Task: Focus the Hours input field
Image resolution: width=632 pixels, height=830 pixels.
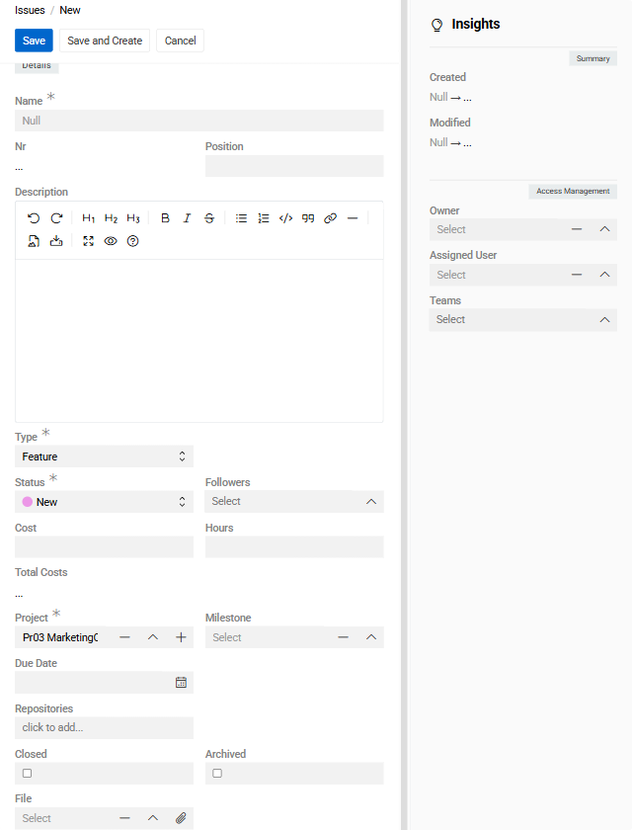Action: (x=294, y=546)
